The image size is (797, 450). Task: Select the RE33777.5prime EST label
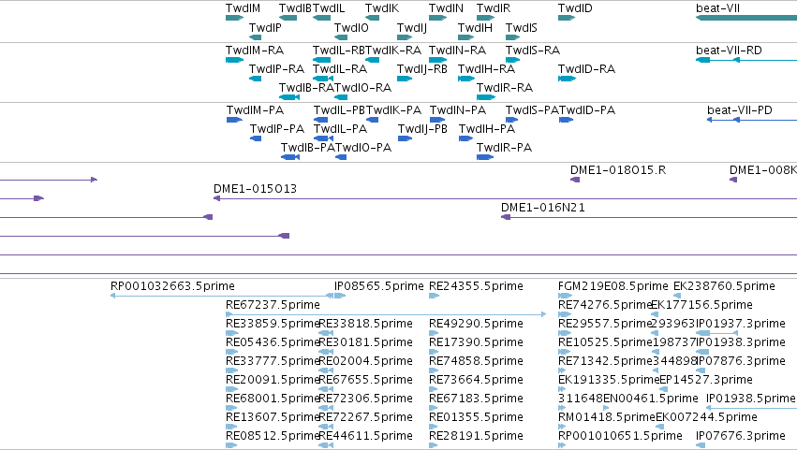pyautogui.click(x=273, y=362)
